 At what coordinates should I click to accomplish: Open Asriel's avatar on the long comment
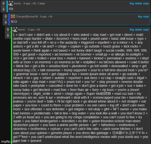pos(15,29)
